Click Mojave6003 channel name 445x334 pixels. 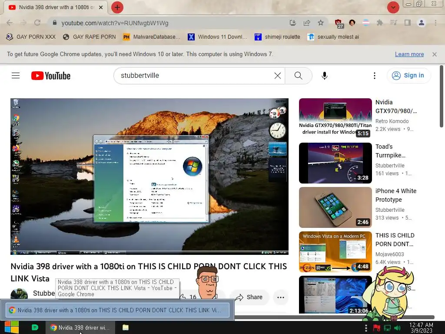click(x=390, y=254)
